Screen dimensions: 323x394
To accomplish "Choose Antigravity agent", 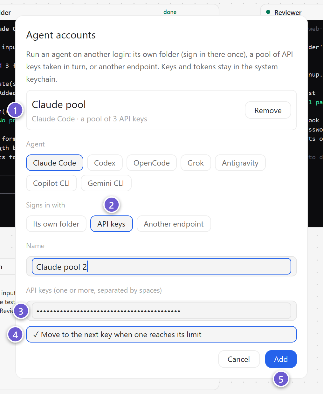I will point(240,163).
